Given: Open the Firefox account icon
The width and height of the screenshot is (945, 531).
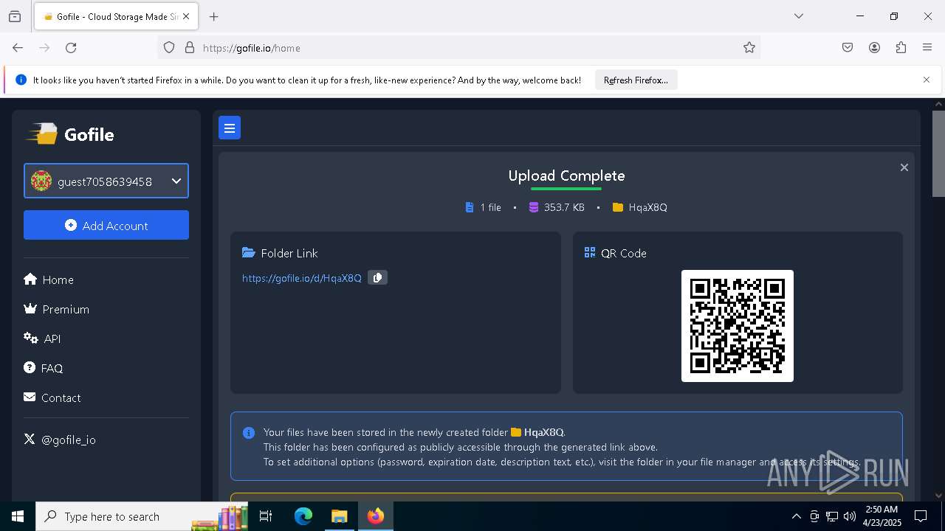Looking at the screenshot, I should pyautogui.click(x=874, y=48).
